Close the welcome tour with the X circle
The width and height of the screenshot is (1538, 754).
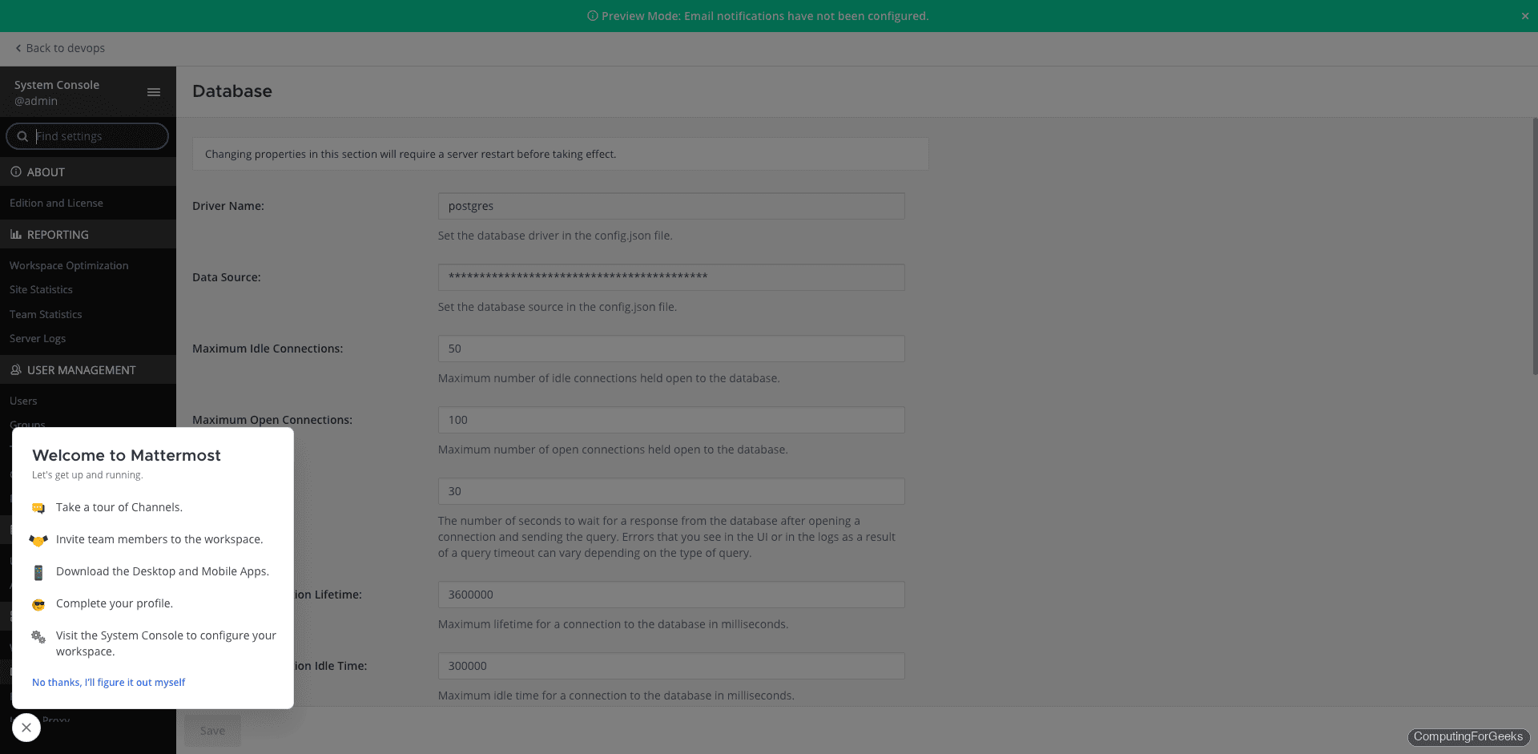(26, 728)
